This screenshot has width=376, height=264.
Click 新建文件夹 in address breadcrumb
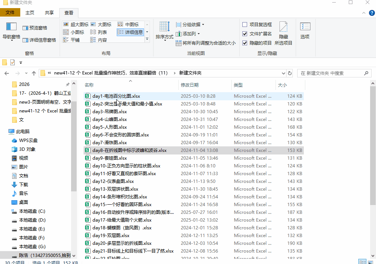click(x=190, y=73)
